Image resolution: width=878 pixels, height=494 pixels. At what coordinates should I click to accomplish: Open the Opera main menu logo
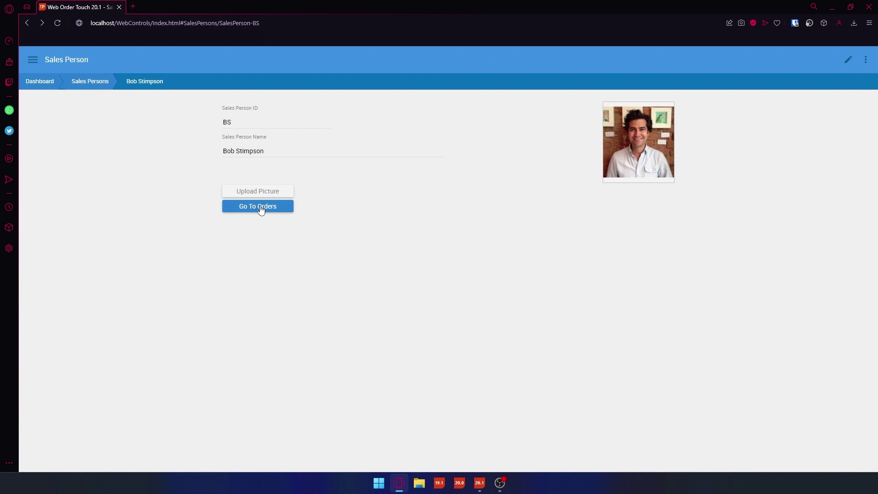tap(9, 8)
